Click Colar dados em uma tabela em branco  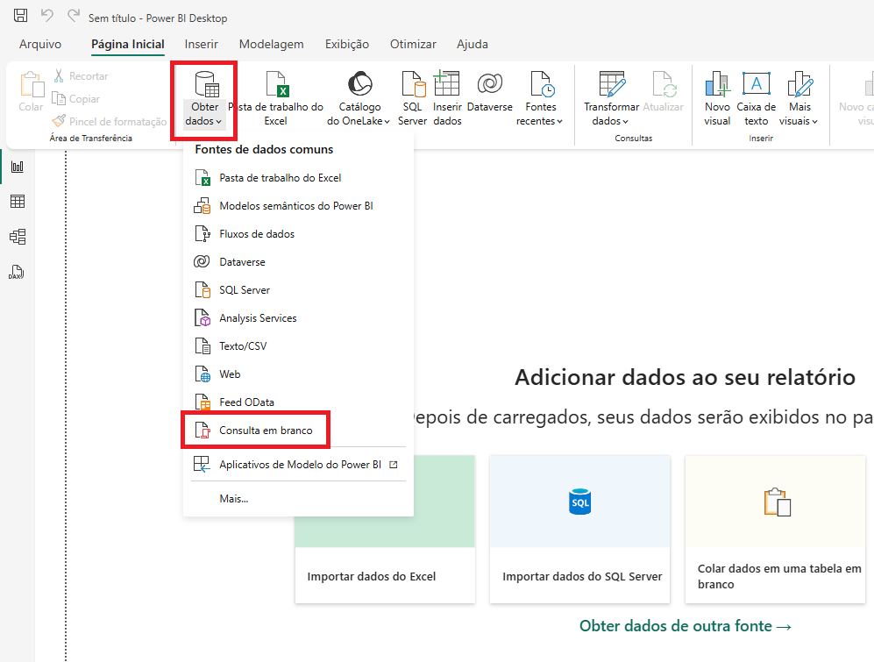click(x=775, y=530)
